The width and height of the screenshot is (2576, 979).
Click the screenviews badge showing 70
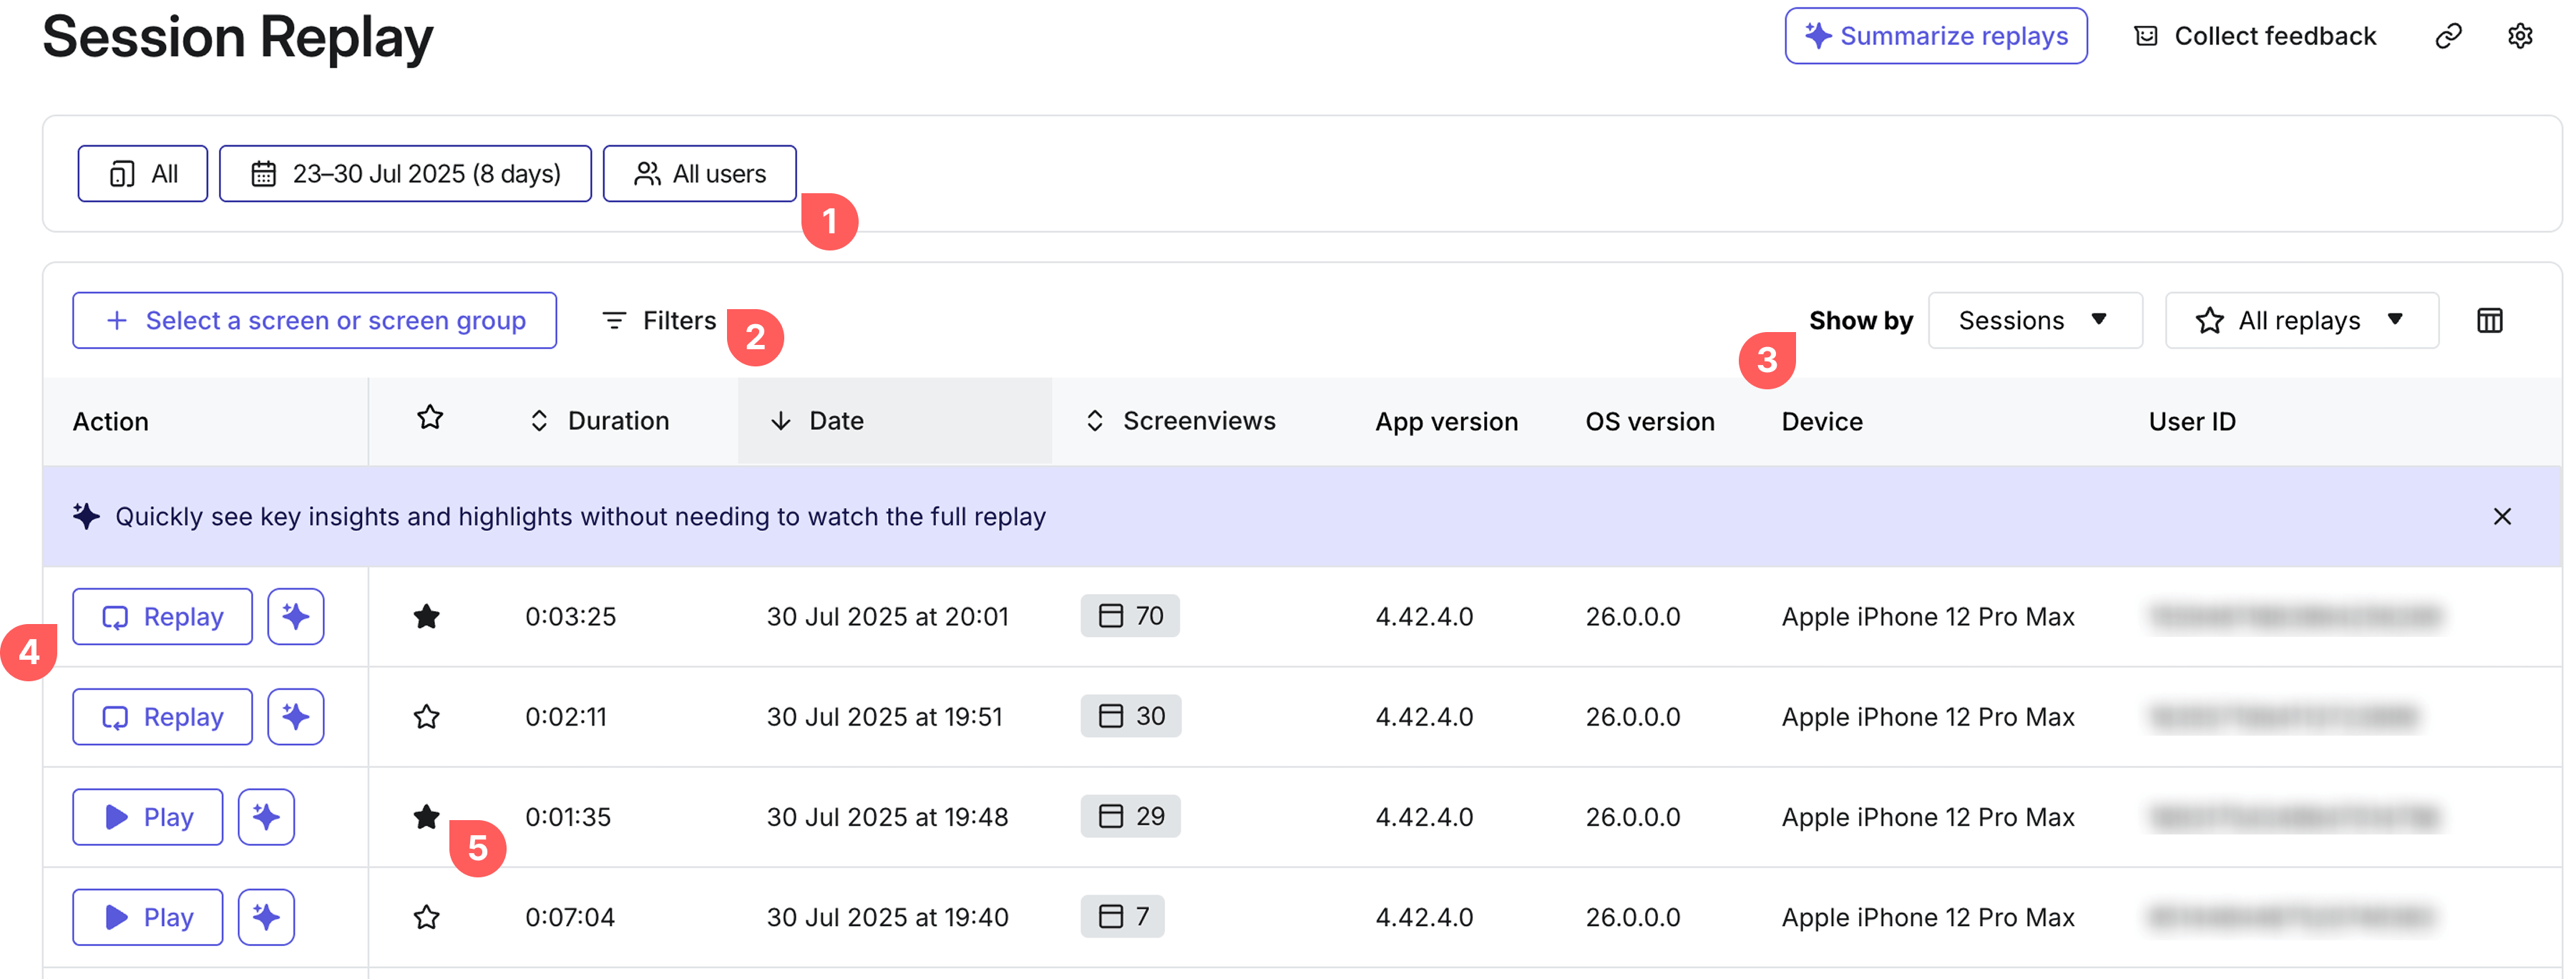pyautogui.click(x=1130, y=616)
